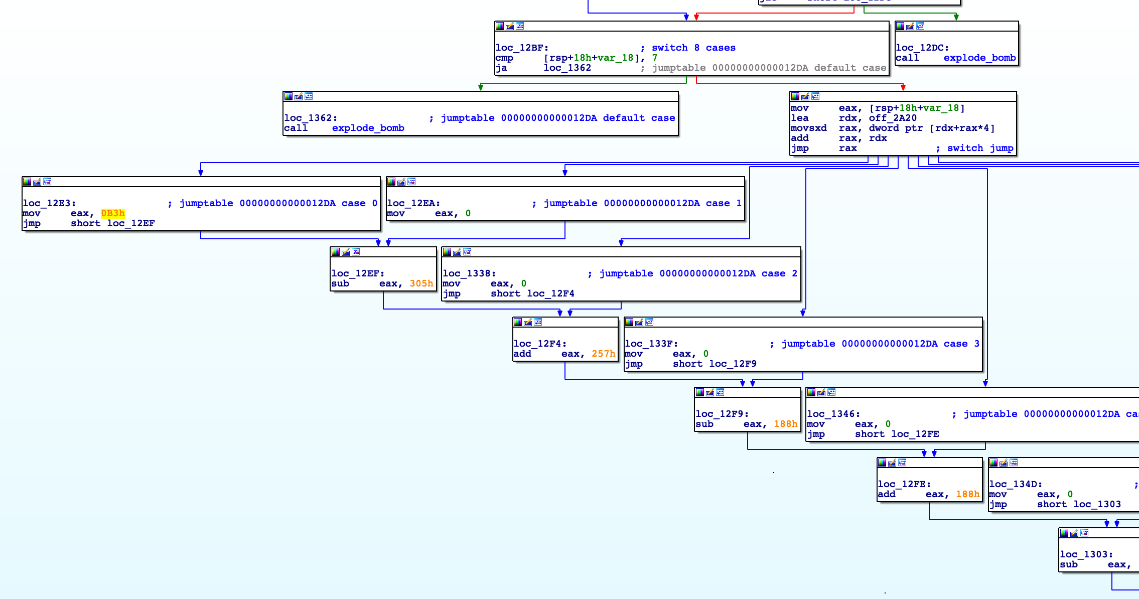
Task: Click the node color icon on loc_12F9 block
Action: (700, 392)
